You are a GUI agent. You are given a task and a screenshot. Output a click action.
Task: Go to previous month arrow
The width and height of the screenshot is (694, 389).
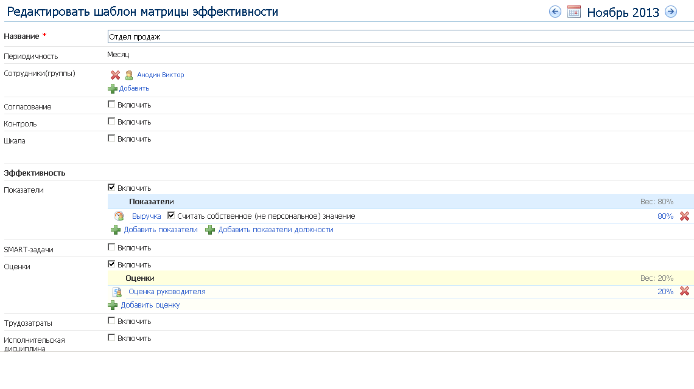pyautogui.click(x=555, y=12)
